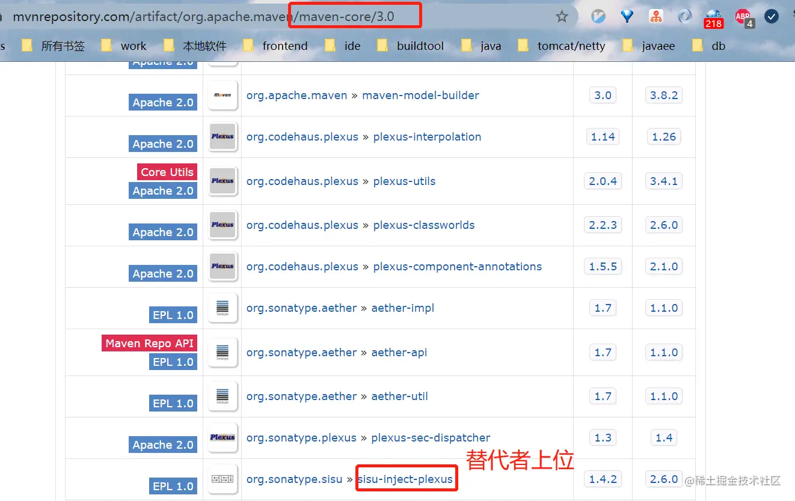The image size is (795, 501).
Task: Click the Plexus logo beside plexus-component-annotations
Action: click(223, 266)
